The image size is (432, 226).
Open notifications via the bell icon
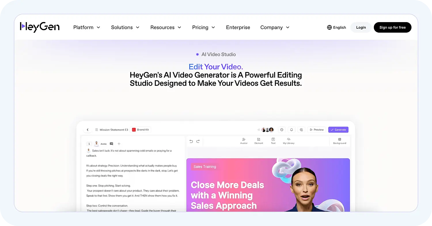point(291,130)
